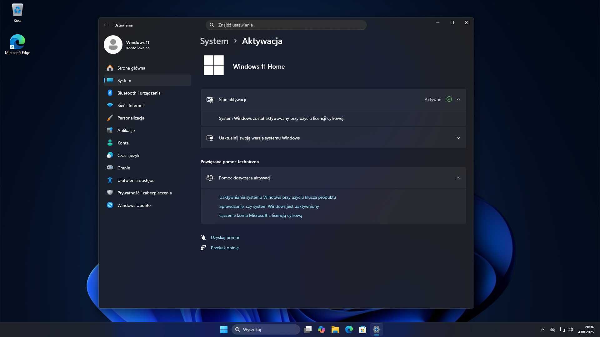Open link Łączenie konta Microsoft z licencją cyfrową
Viewport: 600px width, 337px height.
click(261, 215)
